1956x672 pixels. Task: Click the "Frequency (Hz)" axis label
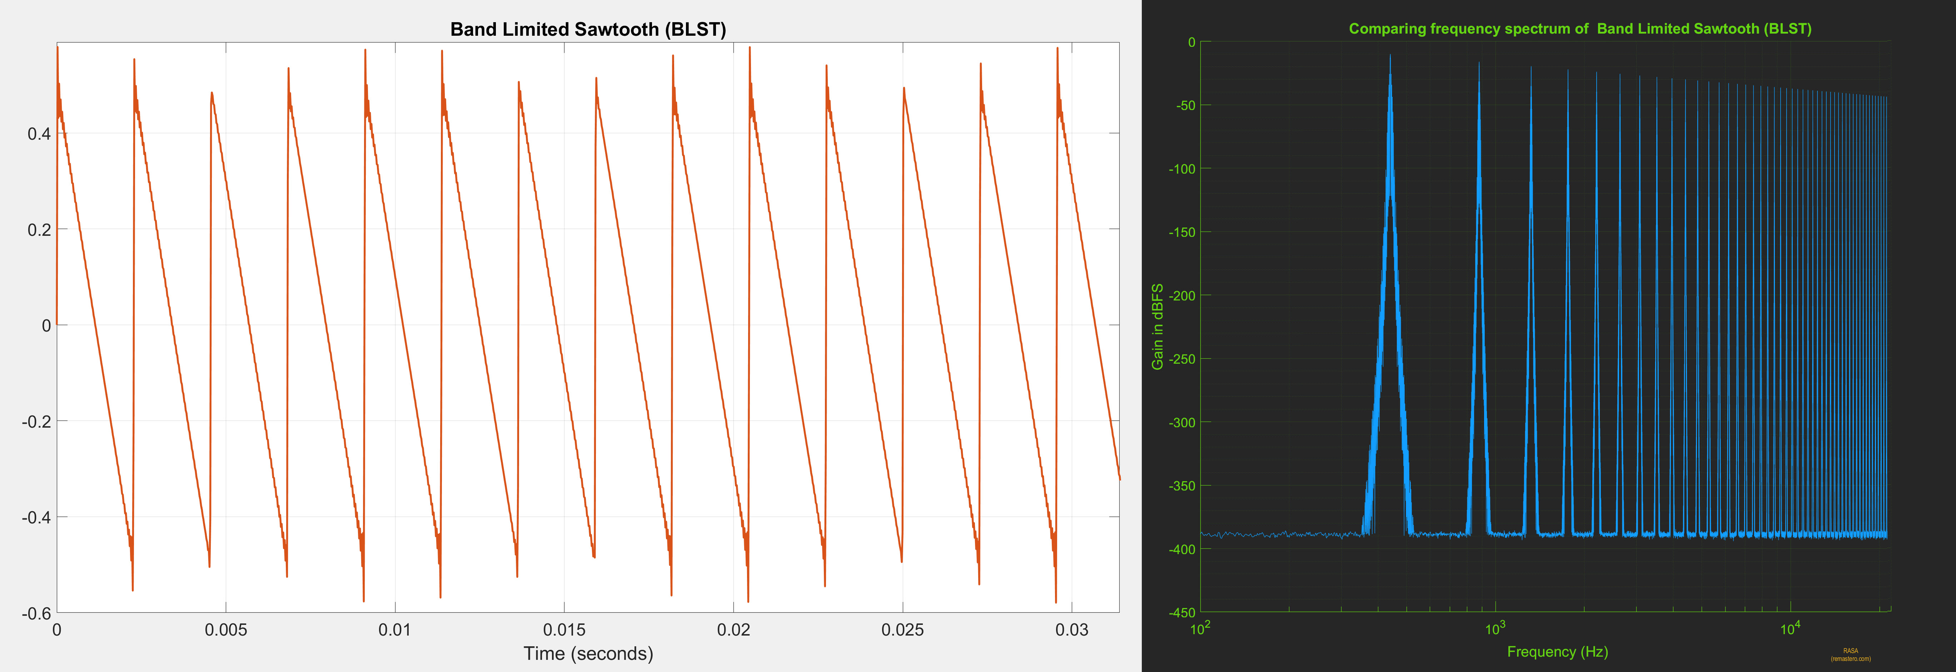click(x=1557, y=652)
